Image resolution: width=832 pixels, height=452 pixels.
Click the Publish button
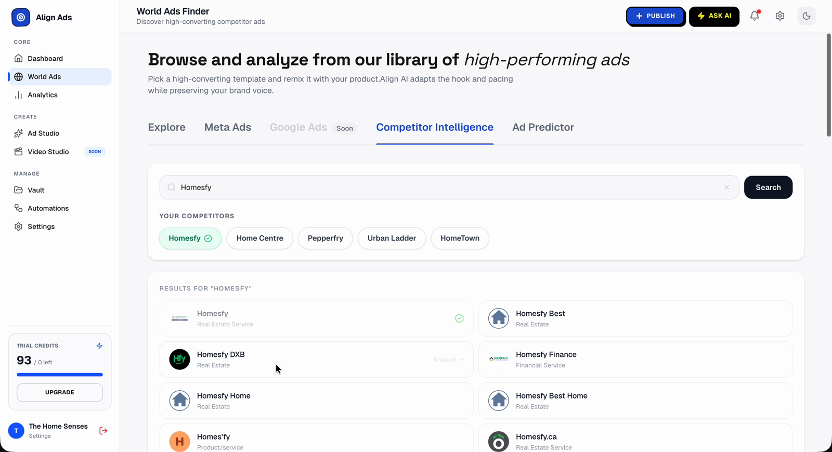655,16
